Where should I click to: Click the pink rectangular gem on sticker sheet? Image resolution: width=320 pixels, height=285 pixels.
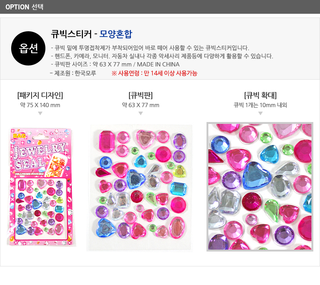point(106,141)
